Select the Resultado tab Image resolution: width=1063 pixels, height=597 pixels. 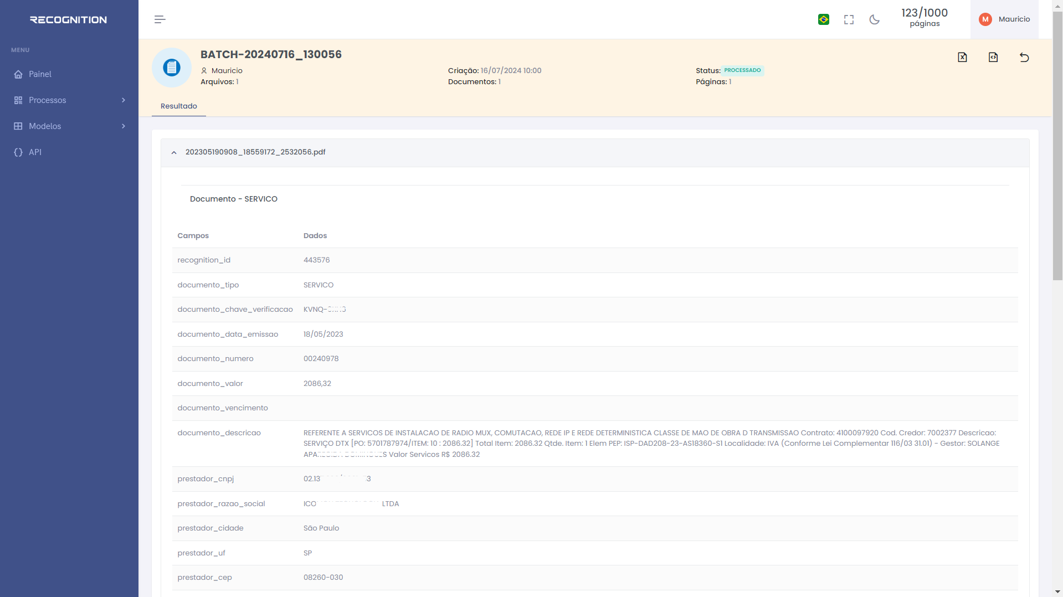click(179, 106)
